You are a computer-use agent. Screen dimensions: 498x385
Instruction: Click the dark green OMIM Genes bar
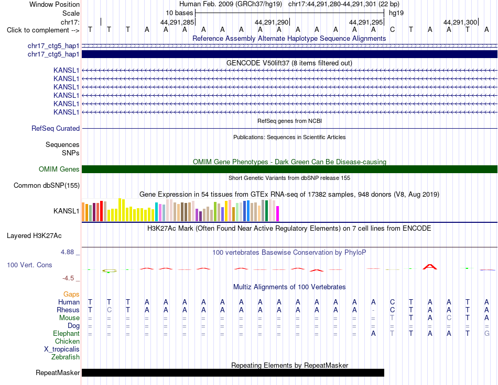point(289,169)
